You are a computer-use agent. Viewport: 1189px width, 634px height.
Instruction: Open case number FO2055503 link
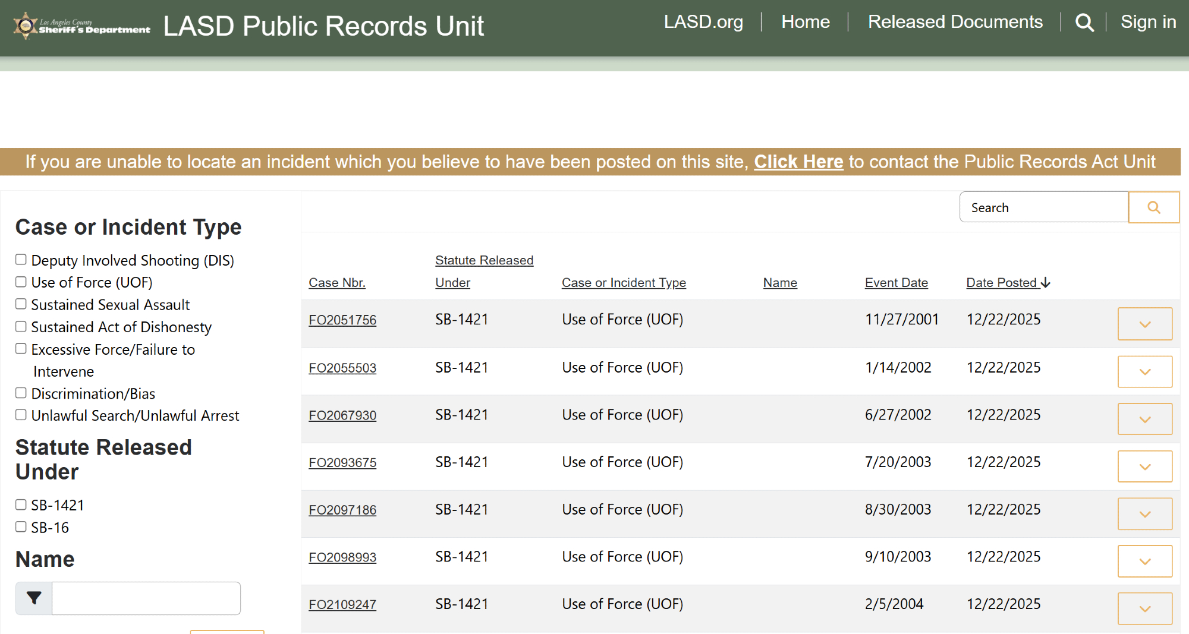(342, 368)
